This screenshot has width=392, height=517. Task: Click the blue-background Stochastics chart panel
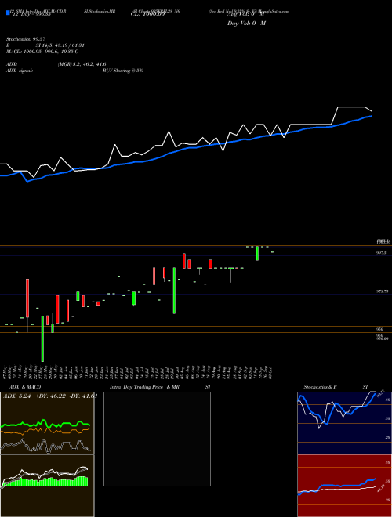pyautogui.click(x=344, y=423)
